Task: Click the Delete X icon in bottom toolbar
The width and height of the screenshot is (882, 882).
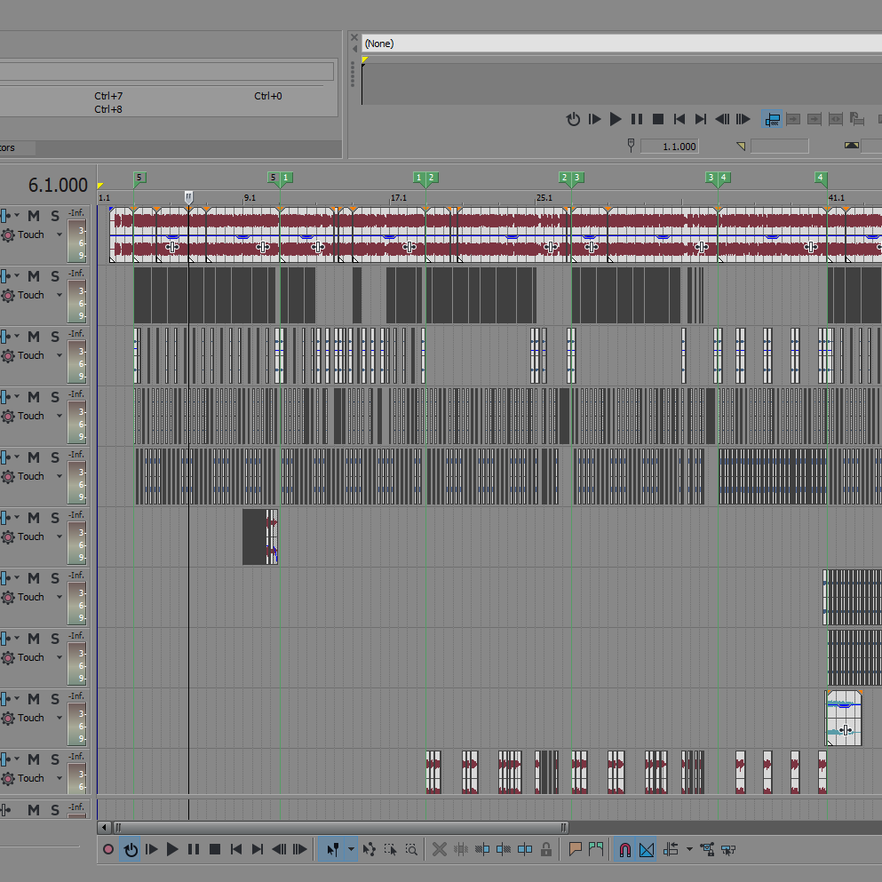Action: pos(440,849)
